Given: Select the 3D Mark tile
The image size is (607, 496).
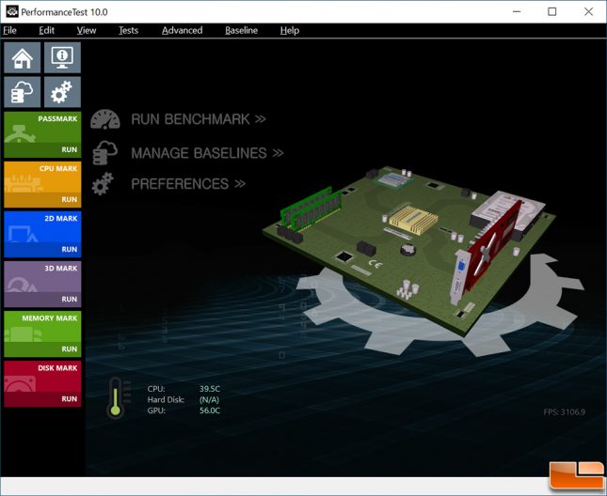Looking at the screenshot, I should pos(42,284).
